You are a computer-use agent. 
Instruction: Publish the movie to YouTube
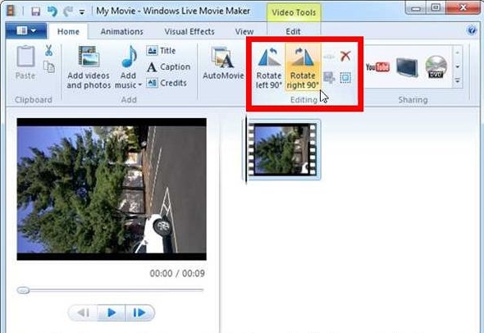377,66
